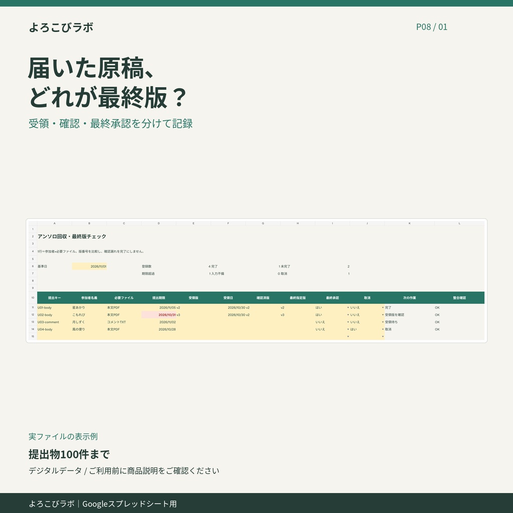Click the 受領版 header cell
Screen dimensions: 513x513
pos(193,298)
